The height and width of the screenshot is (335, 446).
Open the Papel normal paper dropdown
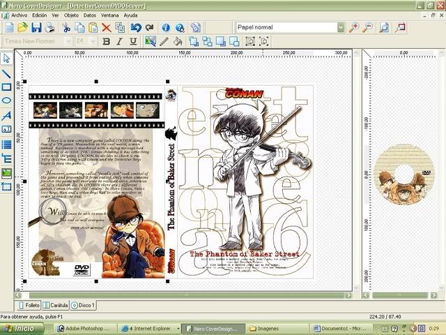[340, 28]
